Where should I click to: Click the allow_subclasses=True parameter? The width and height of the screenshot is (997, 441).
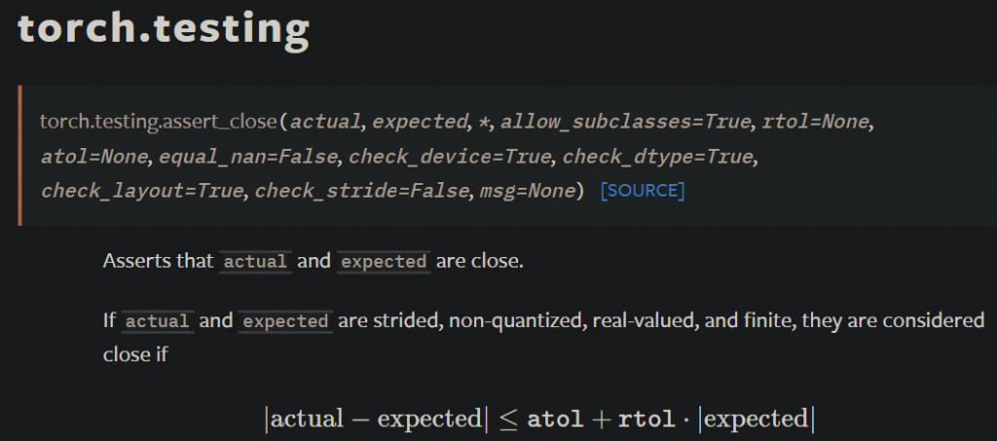pyautogui.click(x=626, y=122)
